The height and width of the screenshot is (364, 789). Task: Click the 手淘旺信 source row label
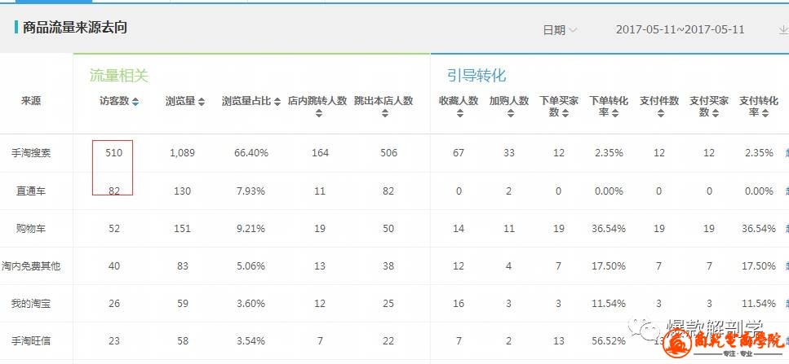(x=31, y=341)
